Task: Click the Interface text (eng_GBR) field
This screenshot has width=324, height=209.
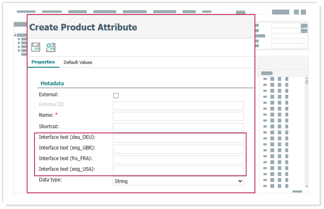Action: 178,149
